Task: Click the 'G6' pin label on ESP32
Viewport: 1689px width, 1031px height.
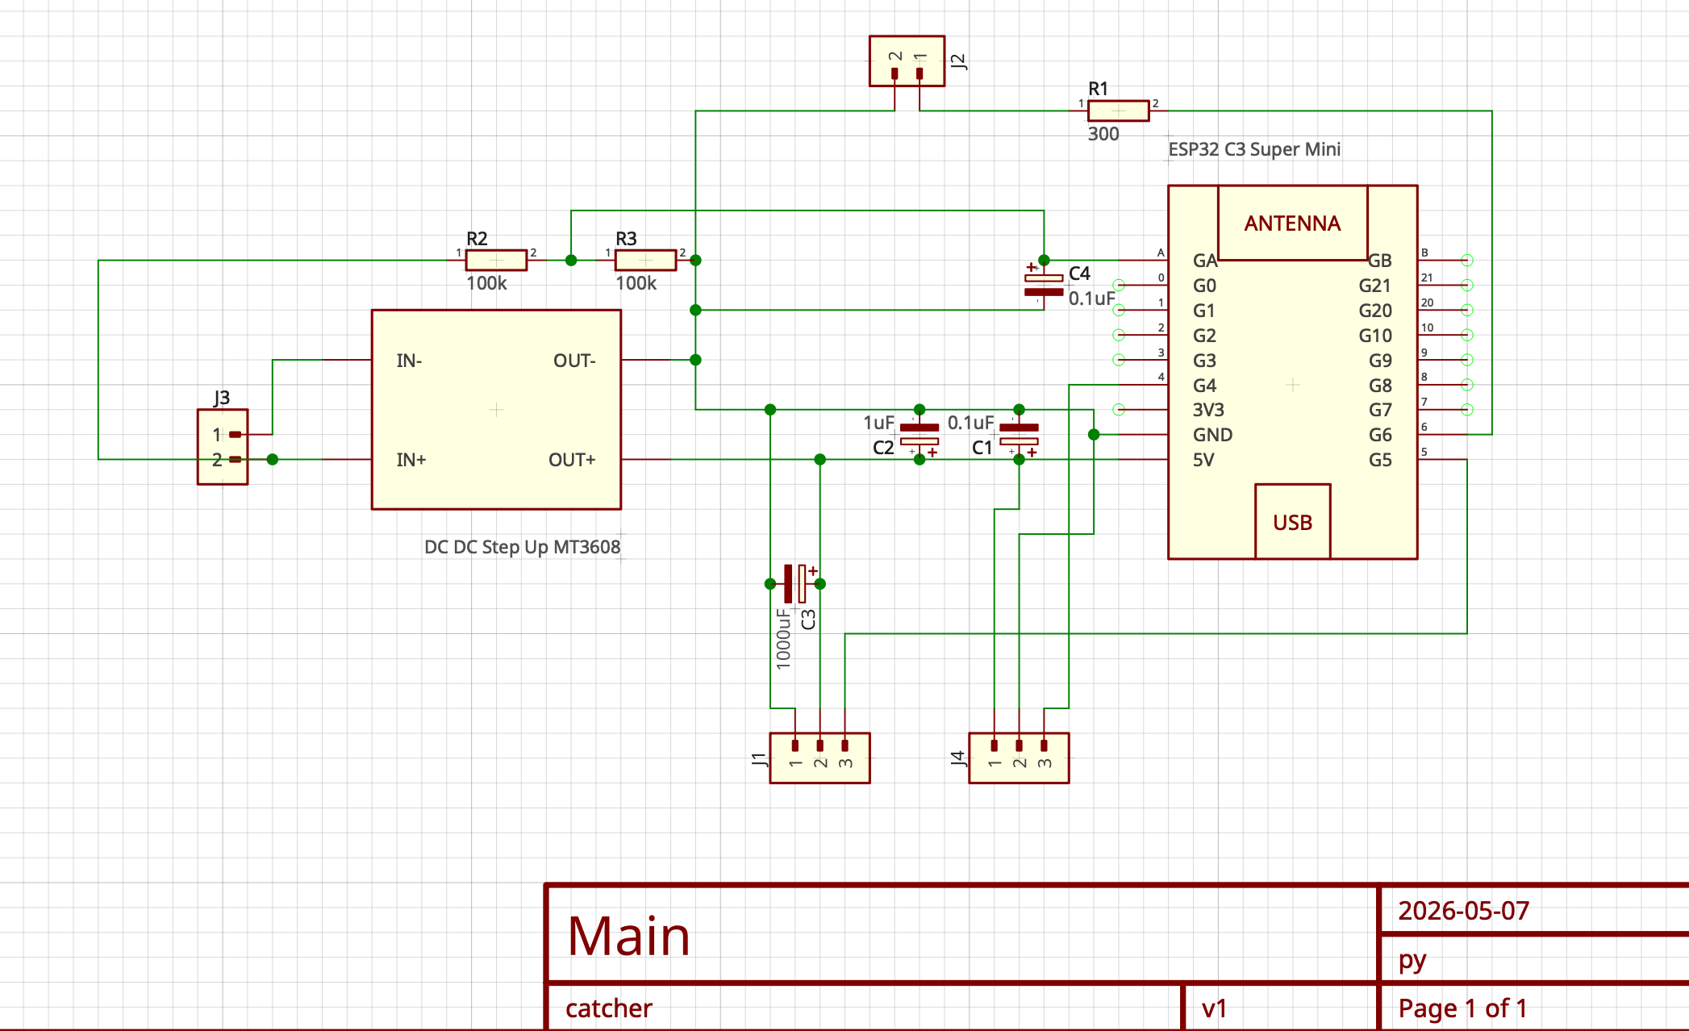Action: pos(1380,435)
